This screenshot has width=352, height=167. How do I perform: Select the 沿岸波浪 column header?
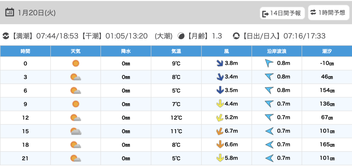pos(277,51)
